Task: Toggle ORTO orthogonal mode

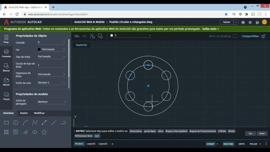Action: pyautogui.click(x=241, y=144)
